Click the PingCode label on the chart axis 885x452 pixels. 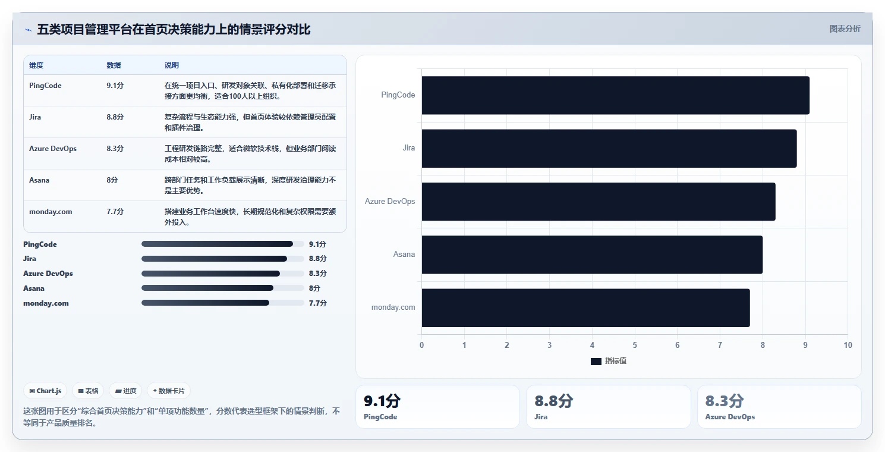pos(398,95)
